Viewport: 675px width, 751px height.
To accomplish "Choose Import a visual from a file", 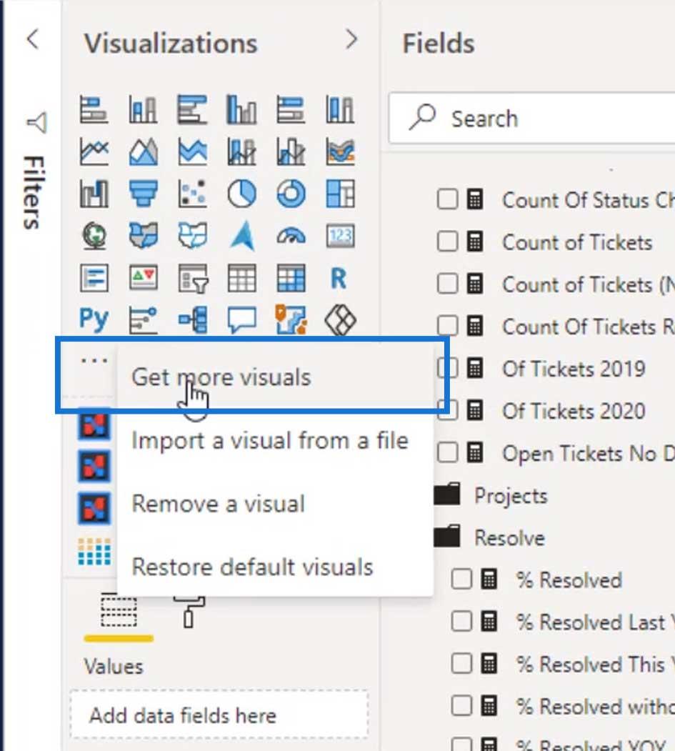I will tap(270, 440).
